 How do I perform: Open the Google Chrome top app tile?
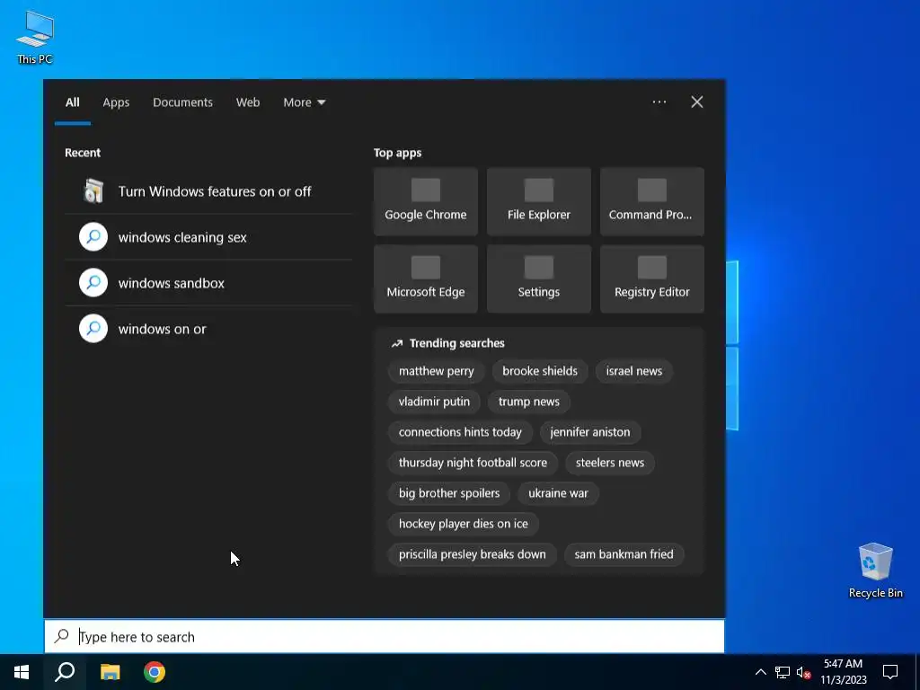coord(425,202)
